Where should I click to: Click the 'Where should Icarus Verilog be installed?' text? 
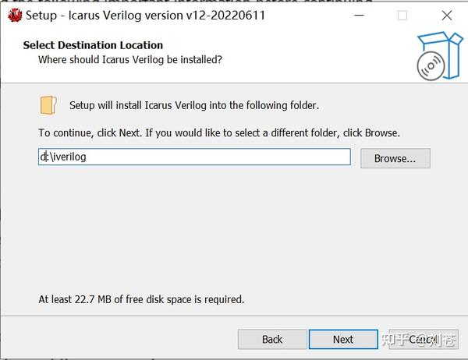130,60
